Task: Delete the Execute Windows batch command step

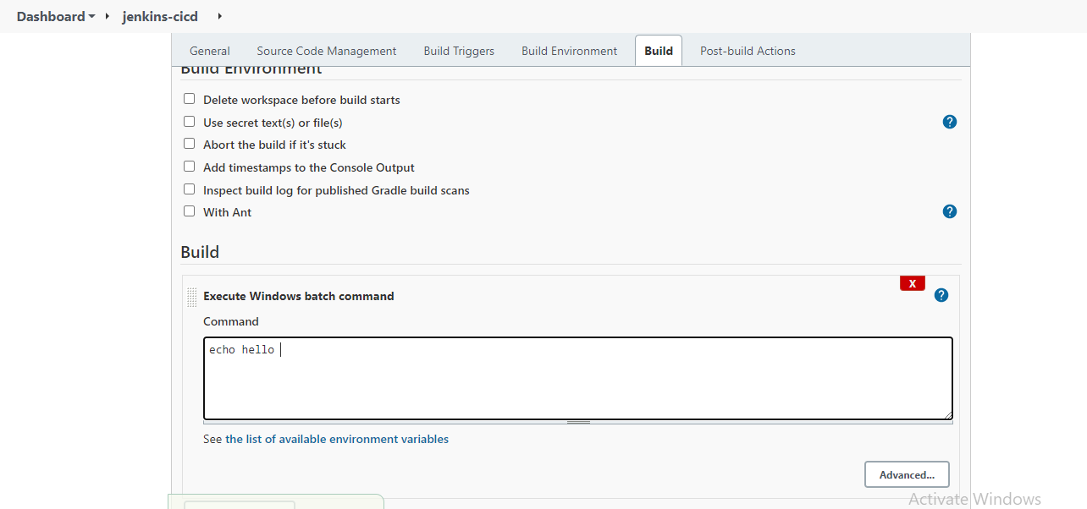Action: [x=912, y=283]
